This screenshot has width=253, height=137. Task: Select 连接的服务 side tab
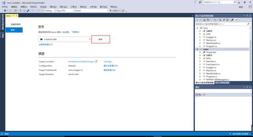coord(16,24)
